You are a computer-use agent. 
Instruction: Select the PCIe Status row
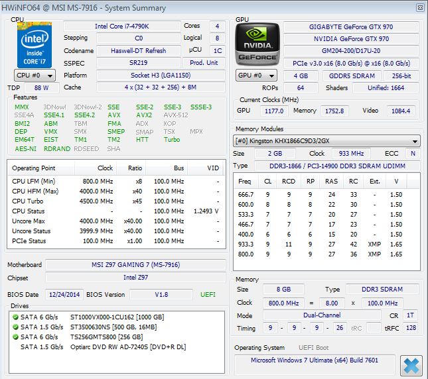coord(116,241)
